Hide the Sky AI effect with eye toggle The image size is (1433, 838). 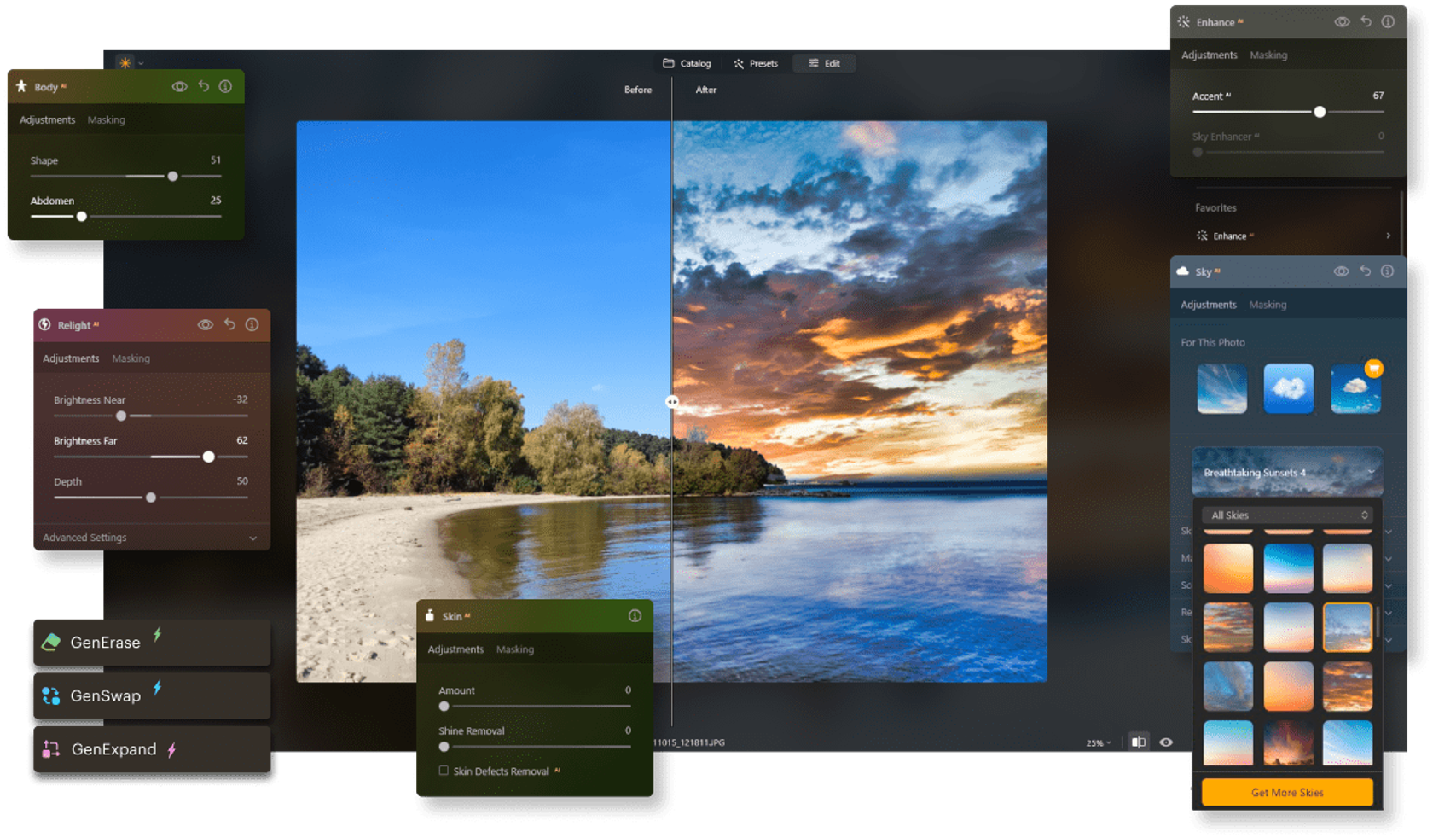click(x=1342, y=271)
